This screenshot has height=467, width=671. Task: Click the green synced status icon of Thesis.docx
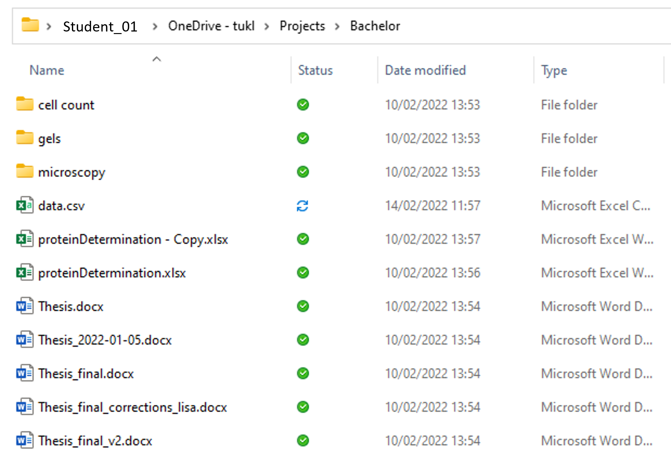click(302, 306)
